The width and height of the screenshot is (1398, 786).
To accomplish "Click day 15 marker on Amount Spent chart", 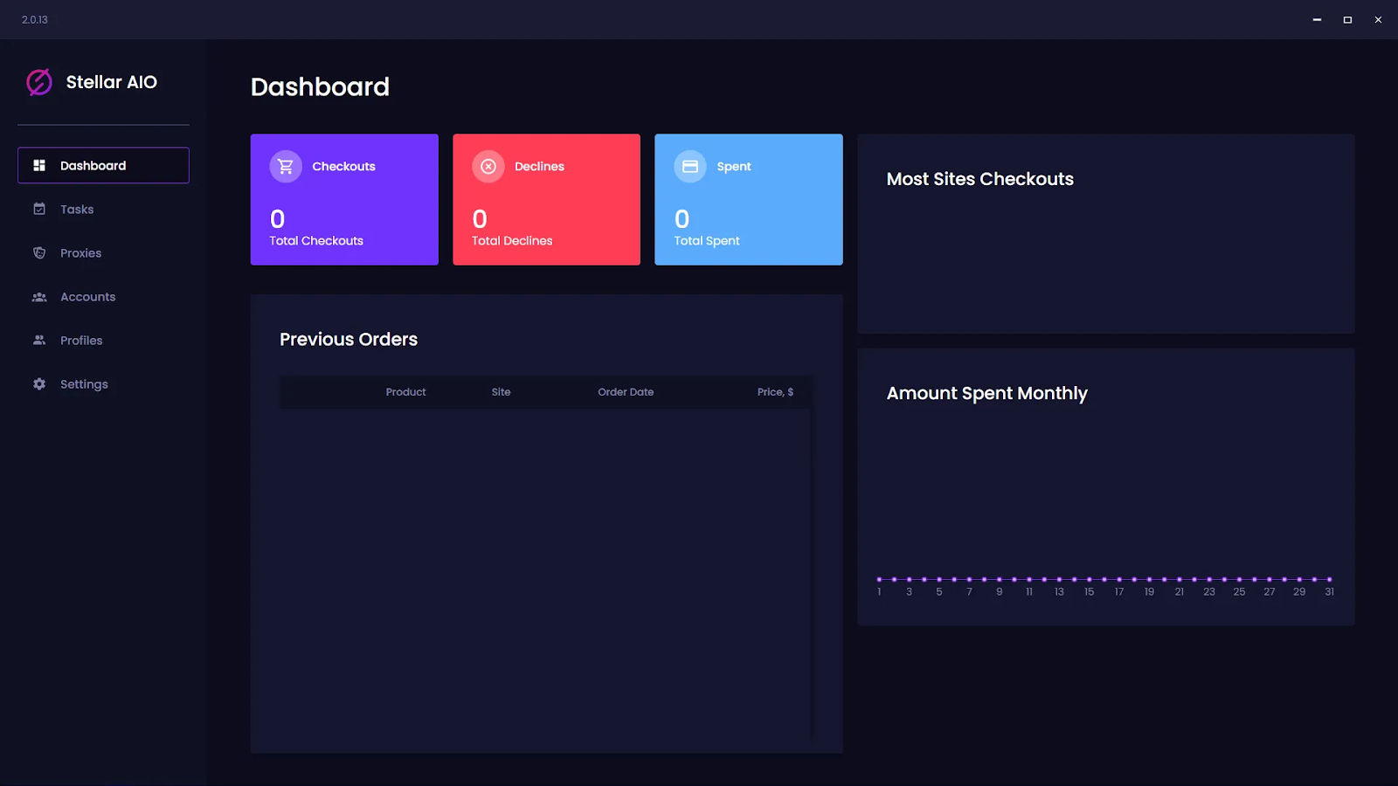I will tap(1089, 579).
